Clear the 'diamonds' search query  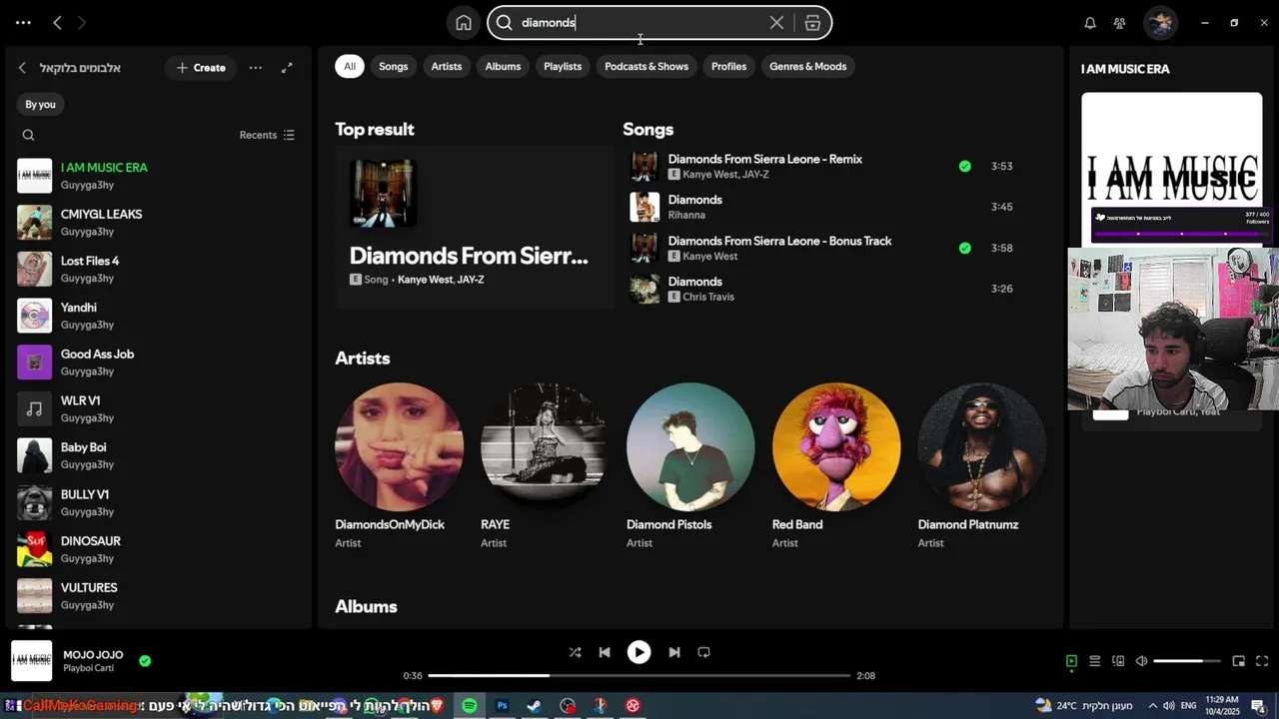776,23
